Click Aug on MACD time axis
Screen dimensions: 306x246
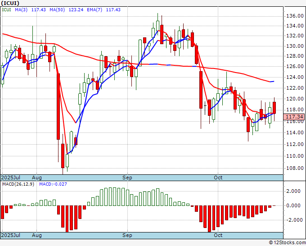37,235
